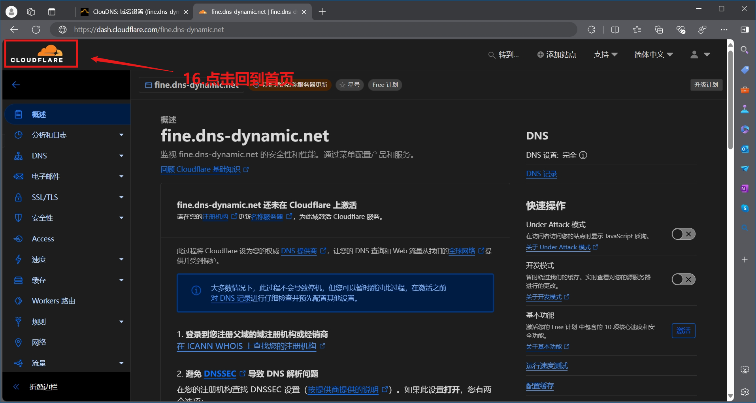Click the browser address bar URL
This screenshot has height=403, width=756.
[149, 30]
